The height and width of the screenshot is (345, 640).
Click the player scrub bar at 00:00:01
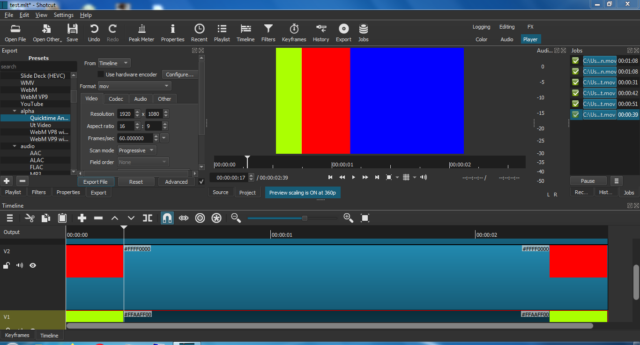[x=332, y=165]
